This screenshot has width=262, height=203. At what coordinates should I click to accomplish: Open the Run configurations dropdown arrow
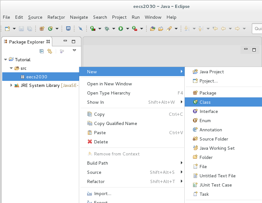click(128, 29)
